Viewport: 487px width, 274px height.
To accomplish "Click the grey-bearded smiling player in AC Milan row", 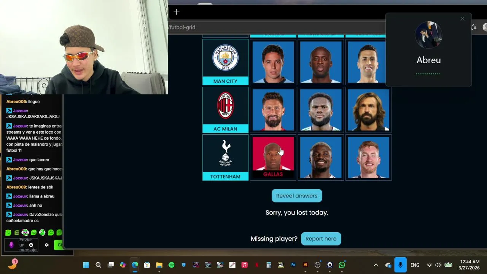I will tap(273, 110).
